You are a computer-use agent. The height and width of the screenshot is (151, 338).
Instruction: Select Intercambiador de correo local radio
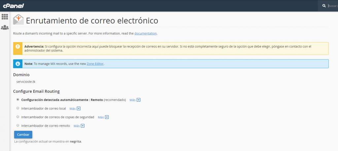point(18,108)
